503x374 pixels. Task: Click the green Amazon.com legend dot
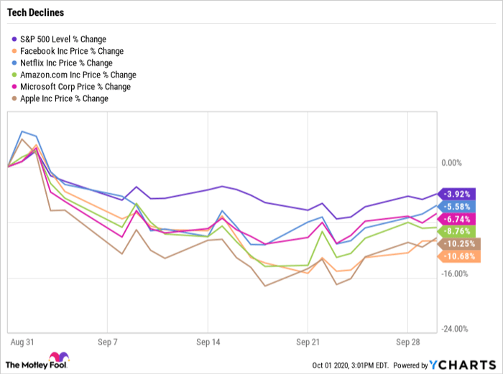pyautogui.click(x=15, y=75)
